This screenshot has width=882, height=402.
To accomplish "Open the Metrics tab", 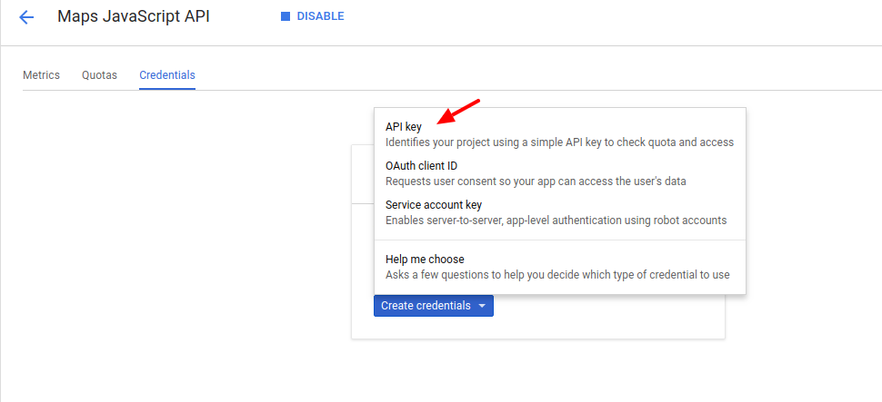I will coord(41,75).
